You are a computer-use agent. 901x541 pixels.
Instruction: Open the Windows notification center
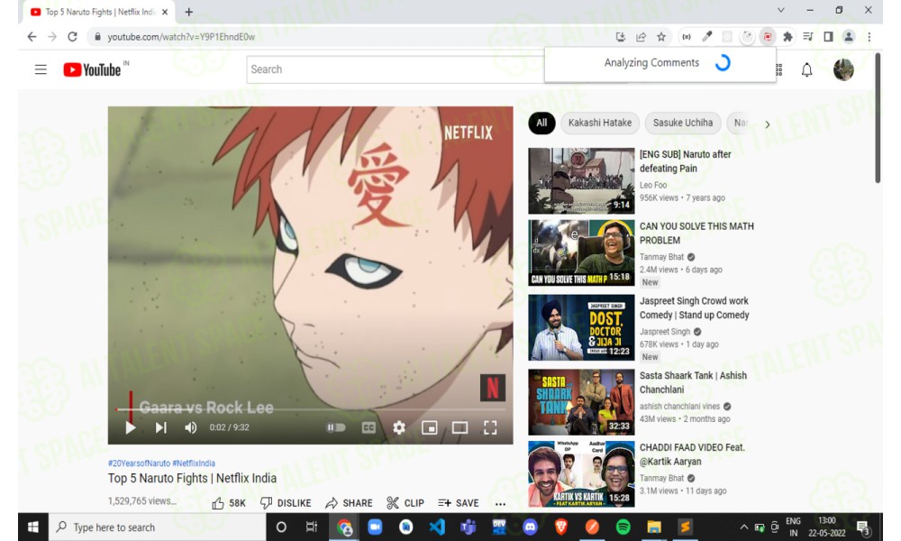pyautogui.click(x=862, y=527)
